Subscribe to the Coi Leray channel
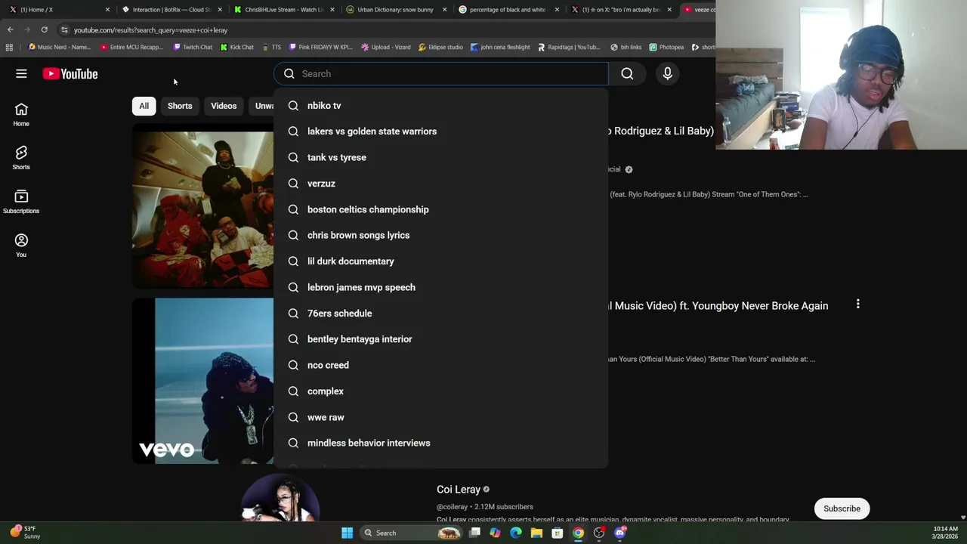This screenshot has height=544, width=967. tap(842, 508)
